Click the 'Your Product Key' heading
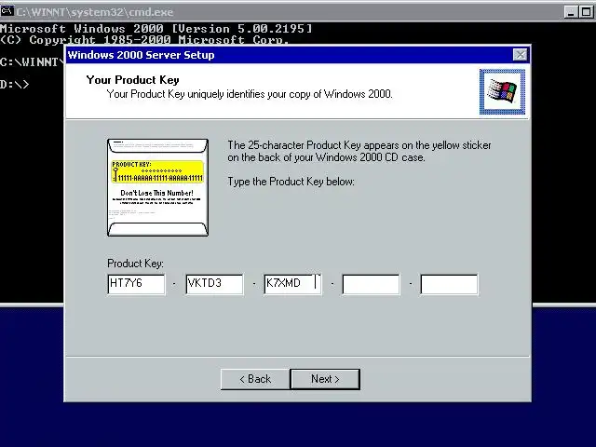The image size is (596, 447). (x=132, y=80)
